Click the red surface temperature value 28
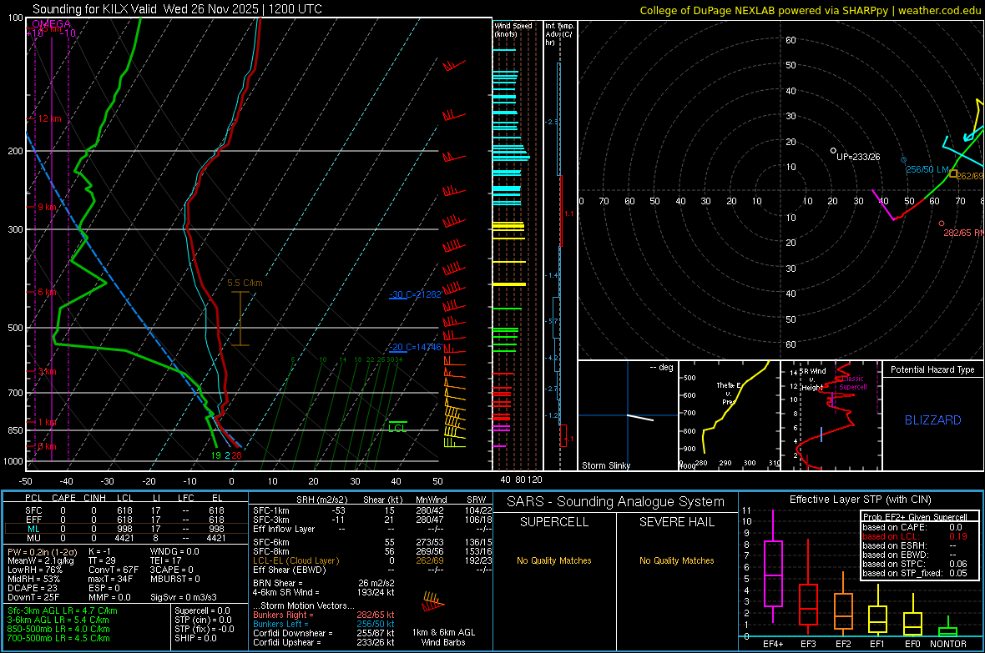The image size is (985, 653). (x=236, y=456)
